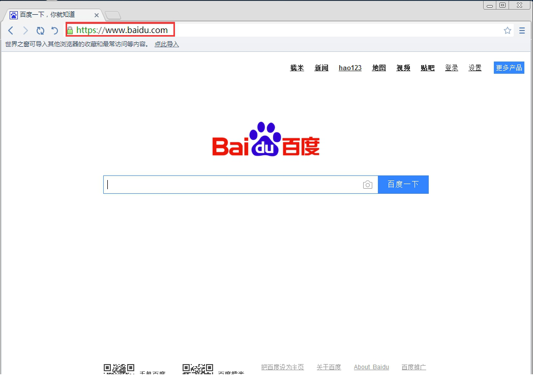The height and width of the screenshot is (389, 533).
Task: Open the 百度推广 footer link
Action: [413, 367]
